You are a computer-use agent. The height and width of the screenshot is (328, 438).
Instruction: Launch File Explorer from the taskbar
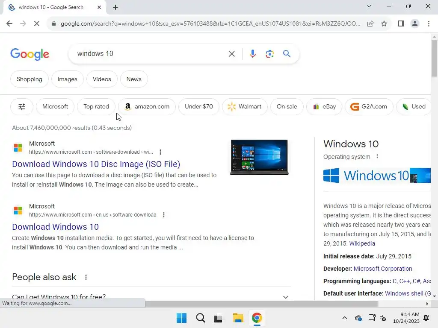238,318
